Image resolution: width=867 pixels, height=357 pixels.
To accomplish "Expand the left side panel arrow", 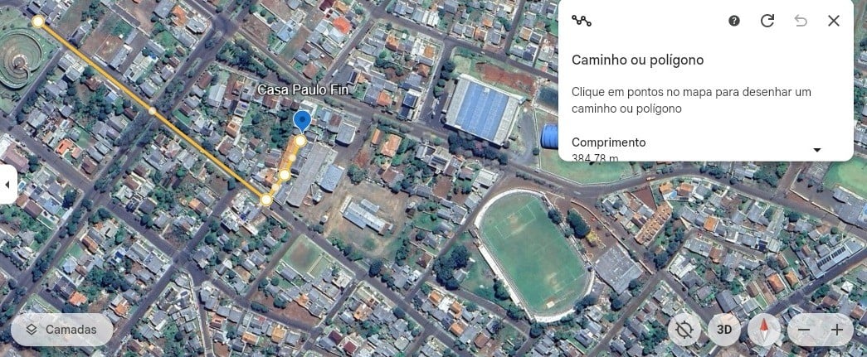I will point(7,184).
